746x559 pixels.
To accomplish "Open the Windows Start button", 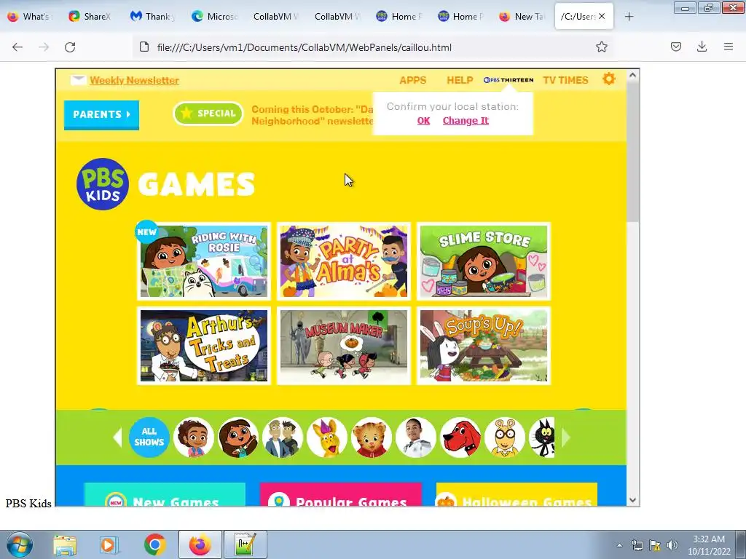I will pyautogui.click(x=19, y=544).
